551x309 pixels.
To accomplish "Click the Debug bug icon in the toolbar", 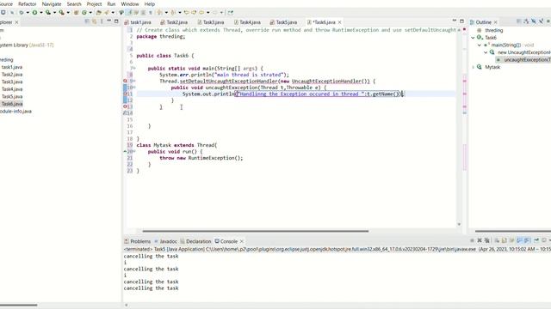I will click(x=21, y=13).
